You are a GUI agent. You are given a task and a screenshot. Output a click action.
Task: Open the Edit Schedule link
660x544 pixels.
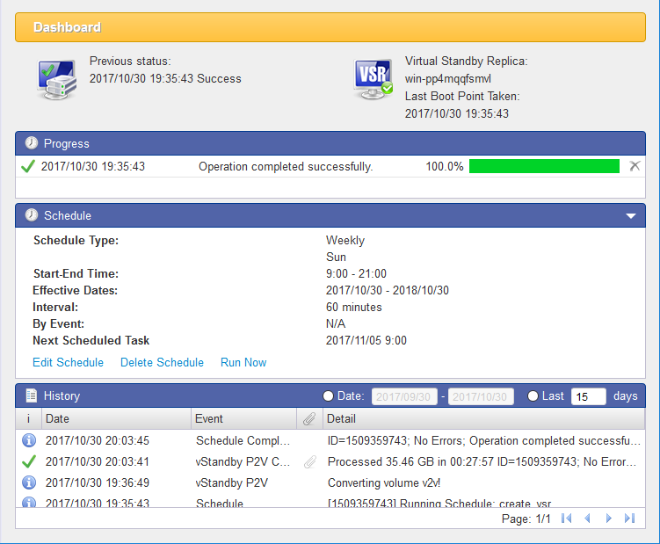68,363
